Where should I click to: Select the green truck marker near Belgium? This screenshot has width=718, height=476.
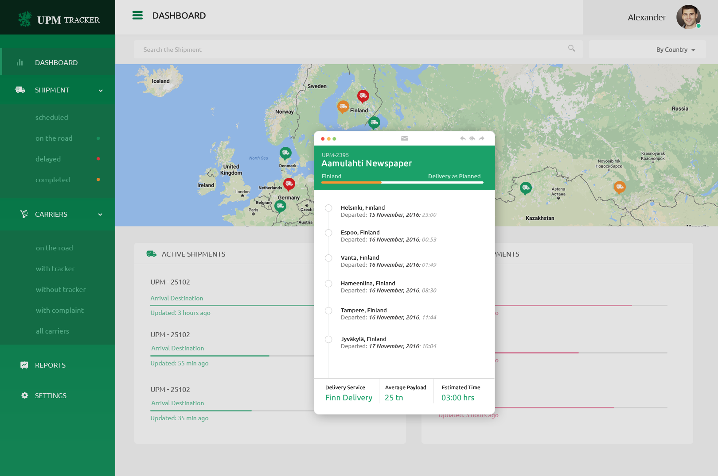coord(280,206)
